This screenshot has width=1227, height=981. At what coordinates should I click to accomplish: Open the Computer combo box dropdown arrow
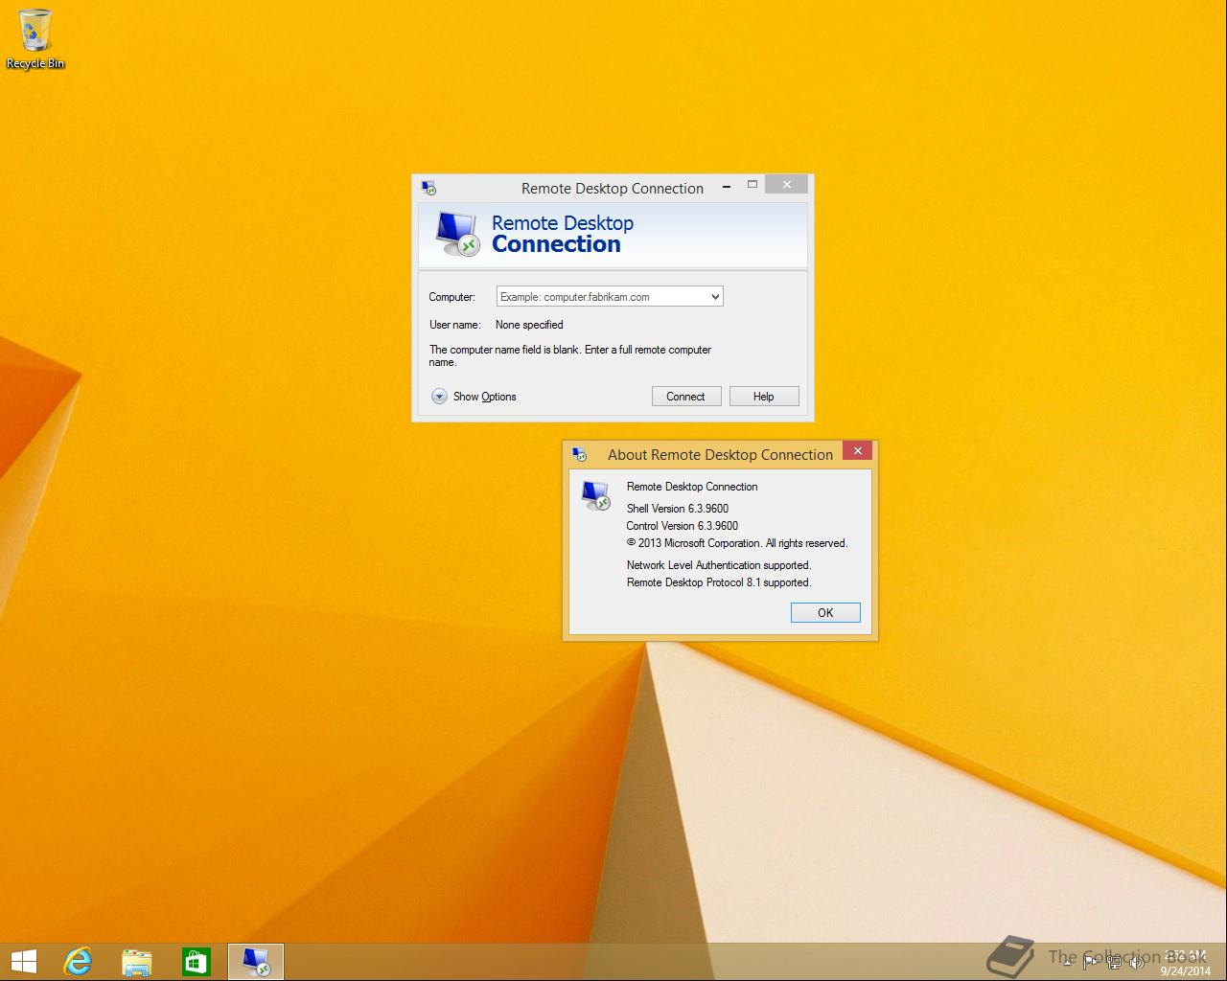tap(714, 297)
